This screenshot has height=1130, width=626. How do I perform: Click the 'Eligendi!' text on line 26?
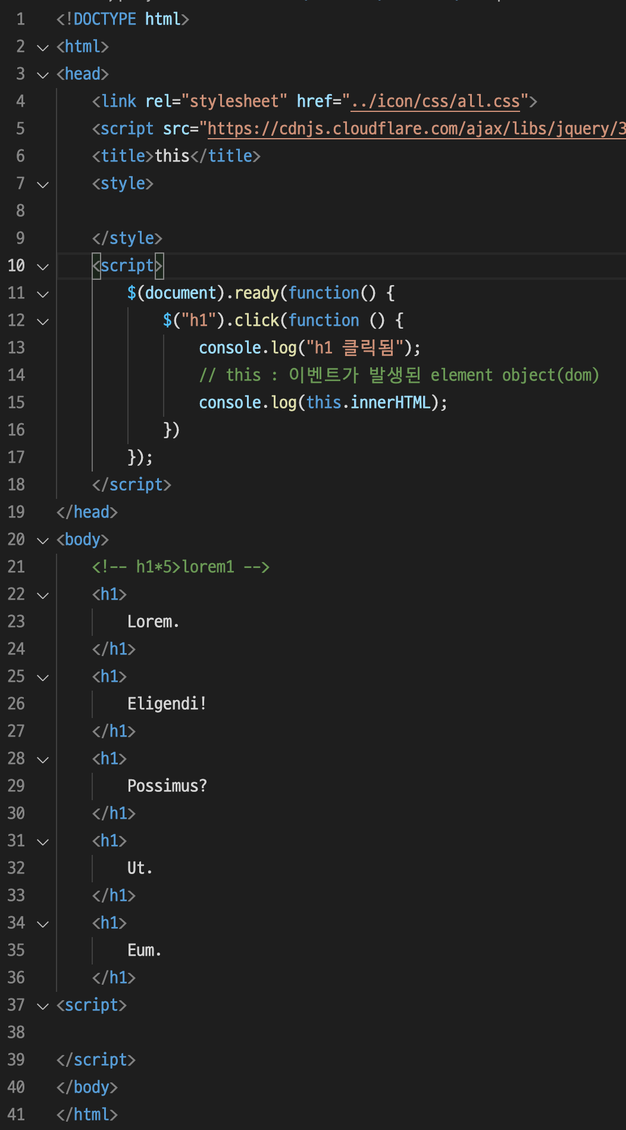tap(167, 704)
